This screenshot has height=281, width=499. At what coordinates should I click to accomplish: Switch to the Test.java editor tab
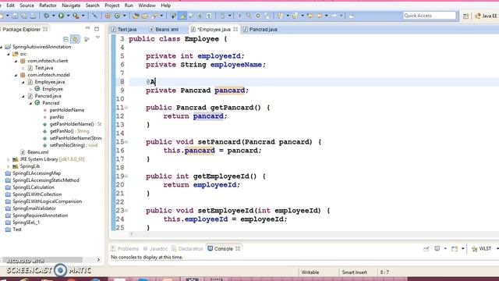click(x=124, y=30)
